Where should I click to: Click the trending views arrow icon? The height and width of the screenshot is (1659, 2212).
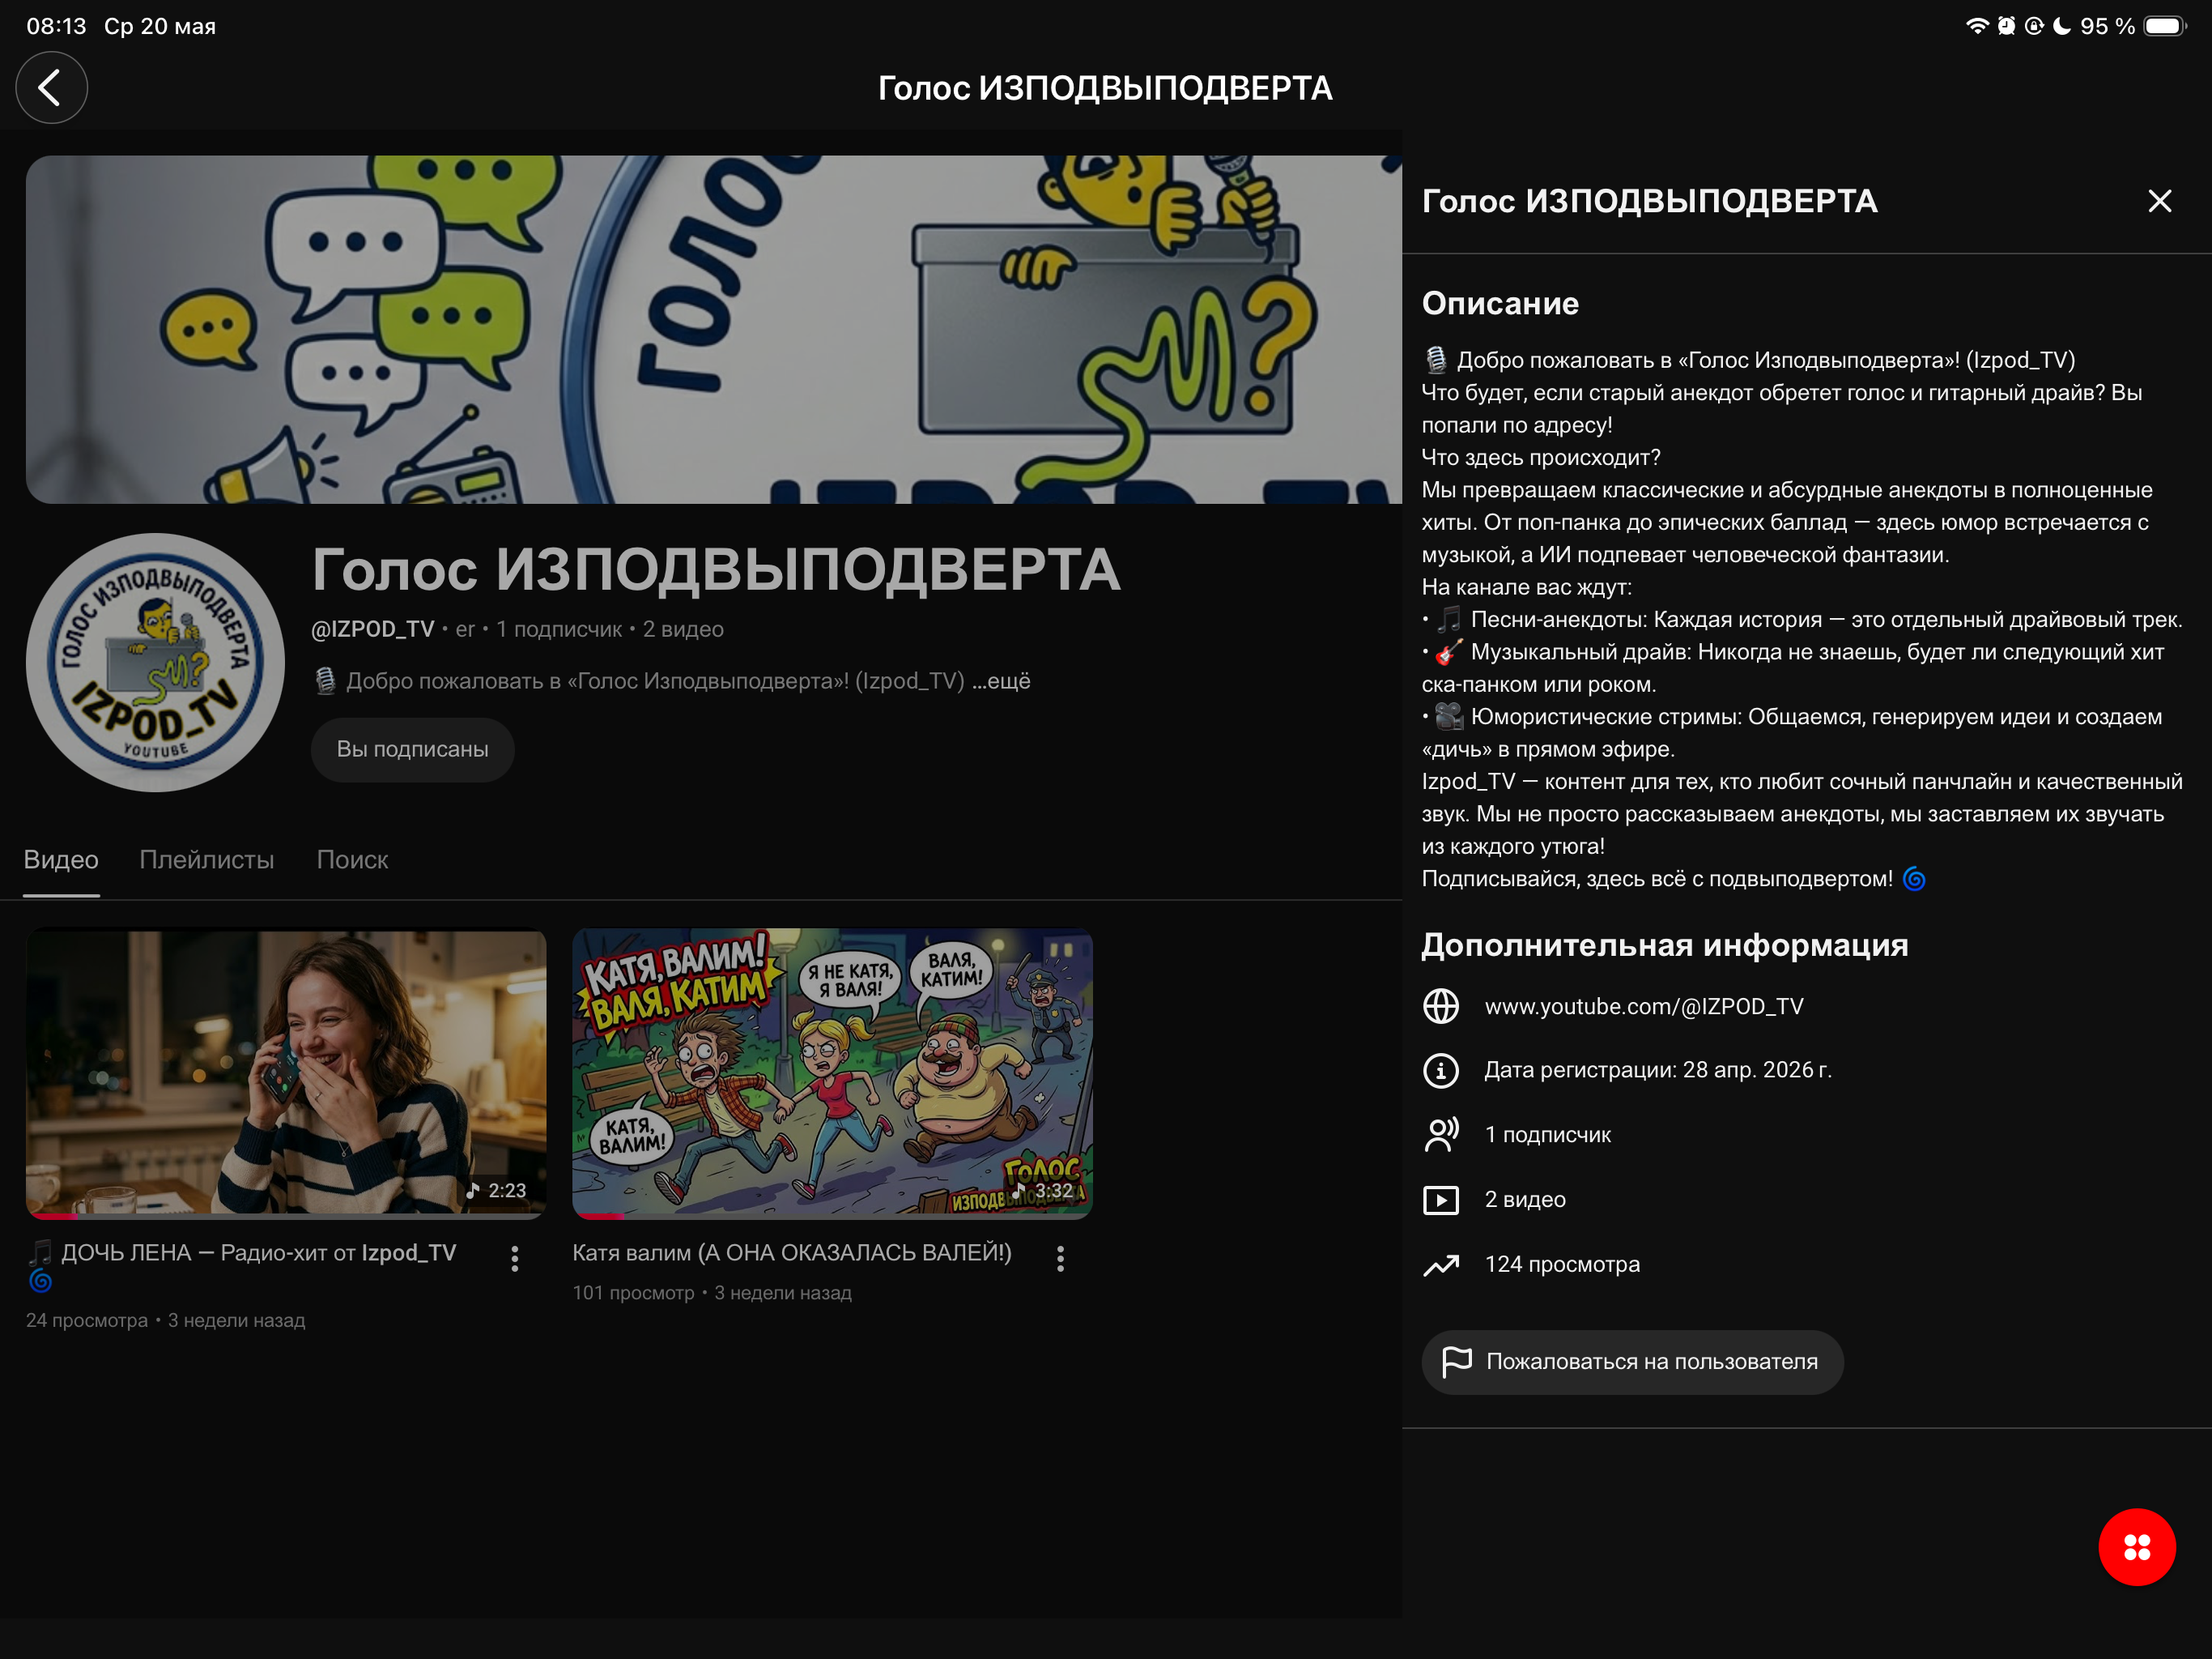[1441, 1265]
